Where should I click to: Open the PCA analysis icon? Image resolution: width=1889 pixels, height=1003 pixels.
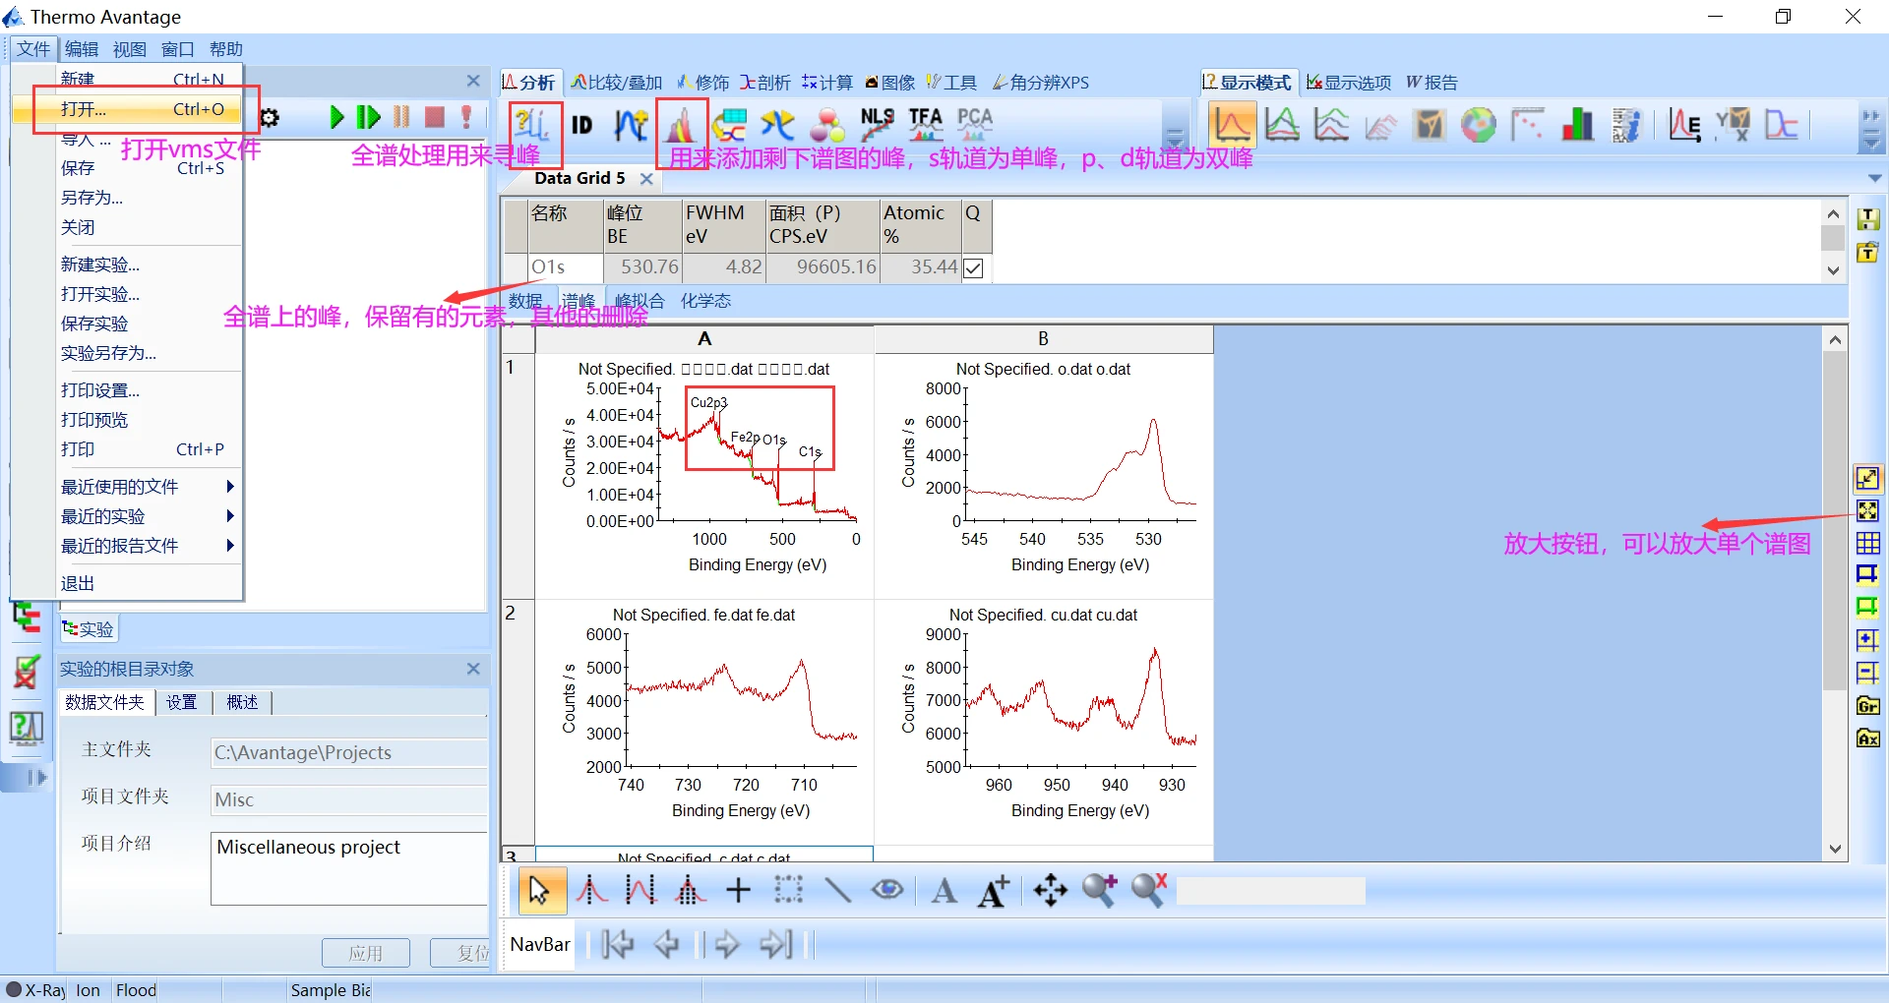975,125
